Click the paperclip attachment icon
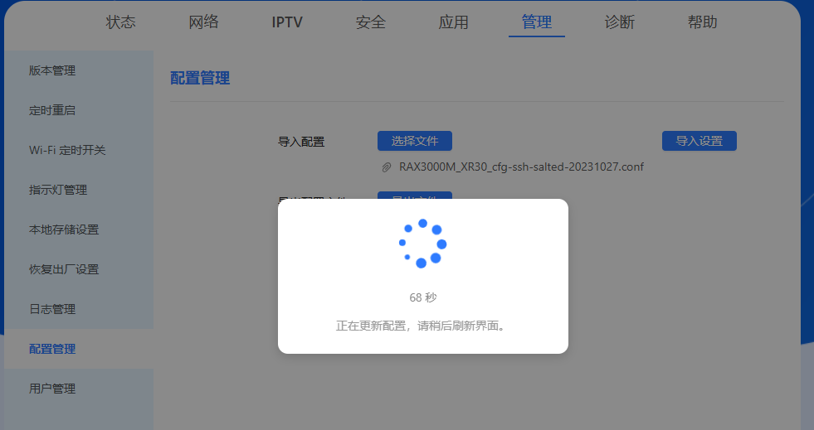Image resolution: width=814 pixels, height=430 pixels. 386,167
